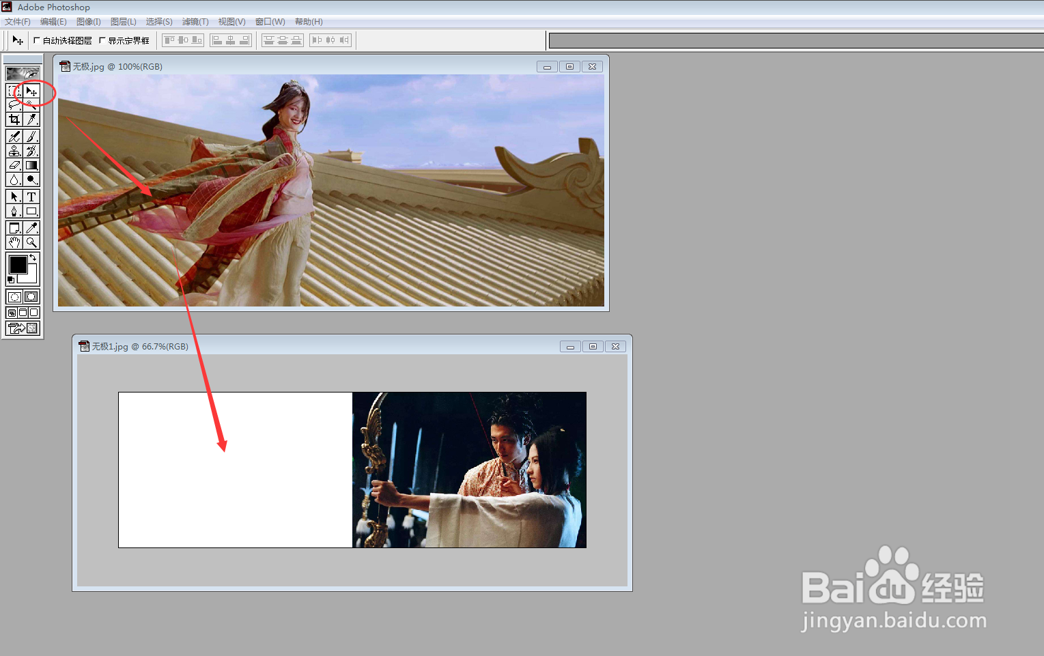Switch to Standard Screen mode

click(12, 313)
